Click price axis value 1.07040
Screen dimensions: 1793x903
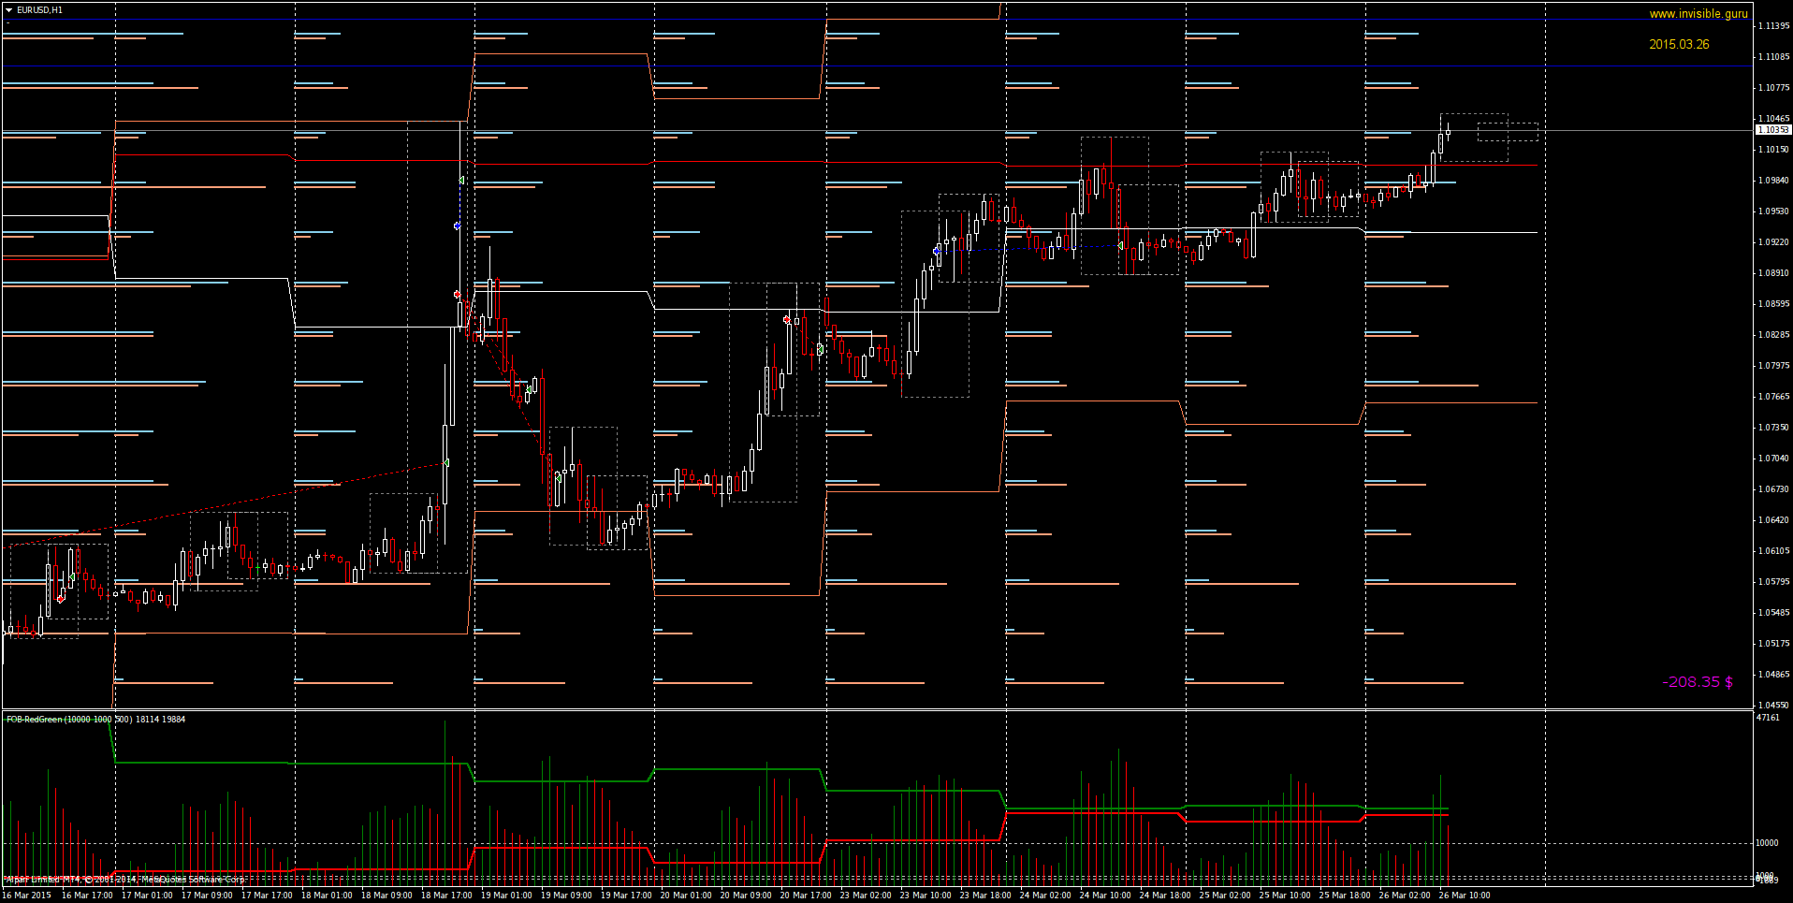click(x=1773, y=459)
